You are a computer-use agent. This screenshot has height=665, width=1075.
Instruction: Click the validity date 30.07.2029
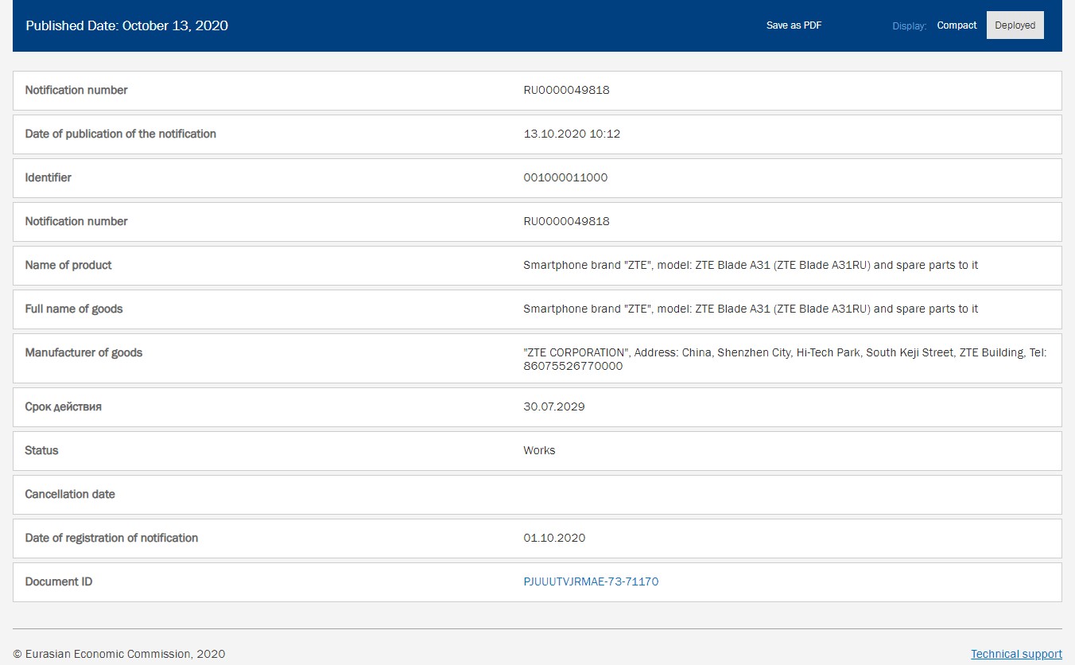tap(554, 406)
